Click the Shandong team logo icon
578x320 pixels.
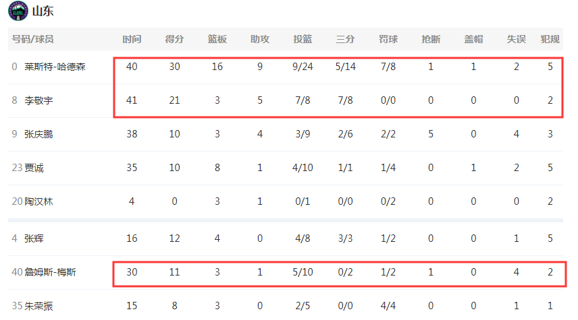click(x=18, y=11)
